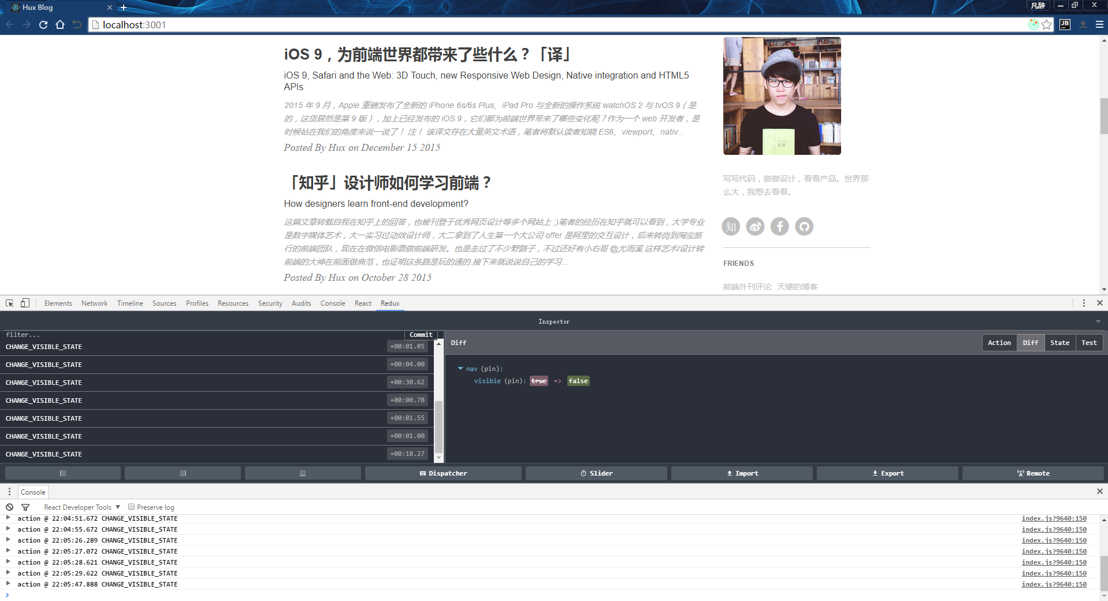The width and height of the screenshot is (1108, 601).
Task: Open the console drawer three-dot menu
Action: 9,492
